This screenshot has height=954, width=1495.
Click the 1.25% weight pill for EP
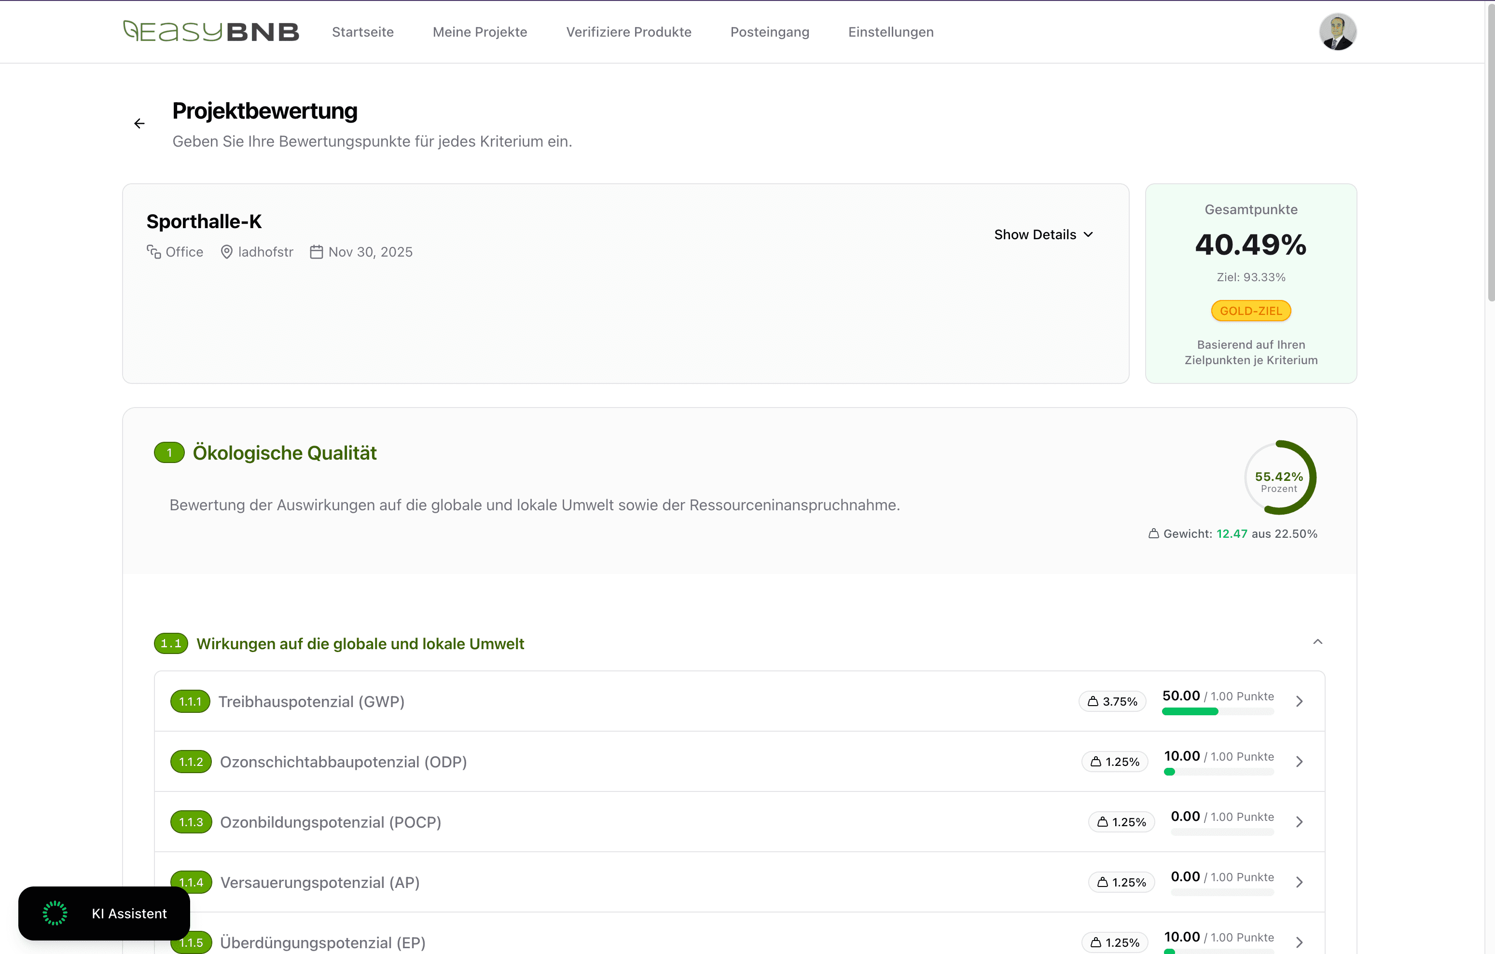coord(1114,942)
